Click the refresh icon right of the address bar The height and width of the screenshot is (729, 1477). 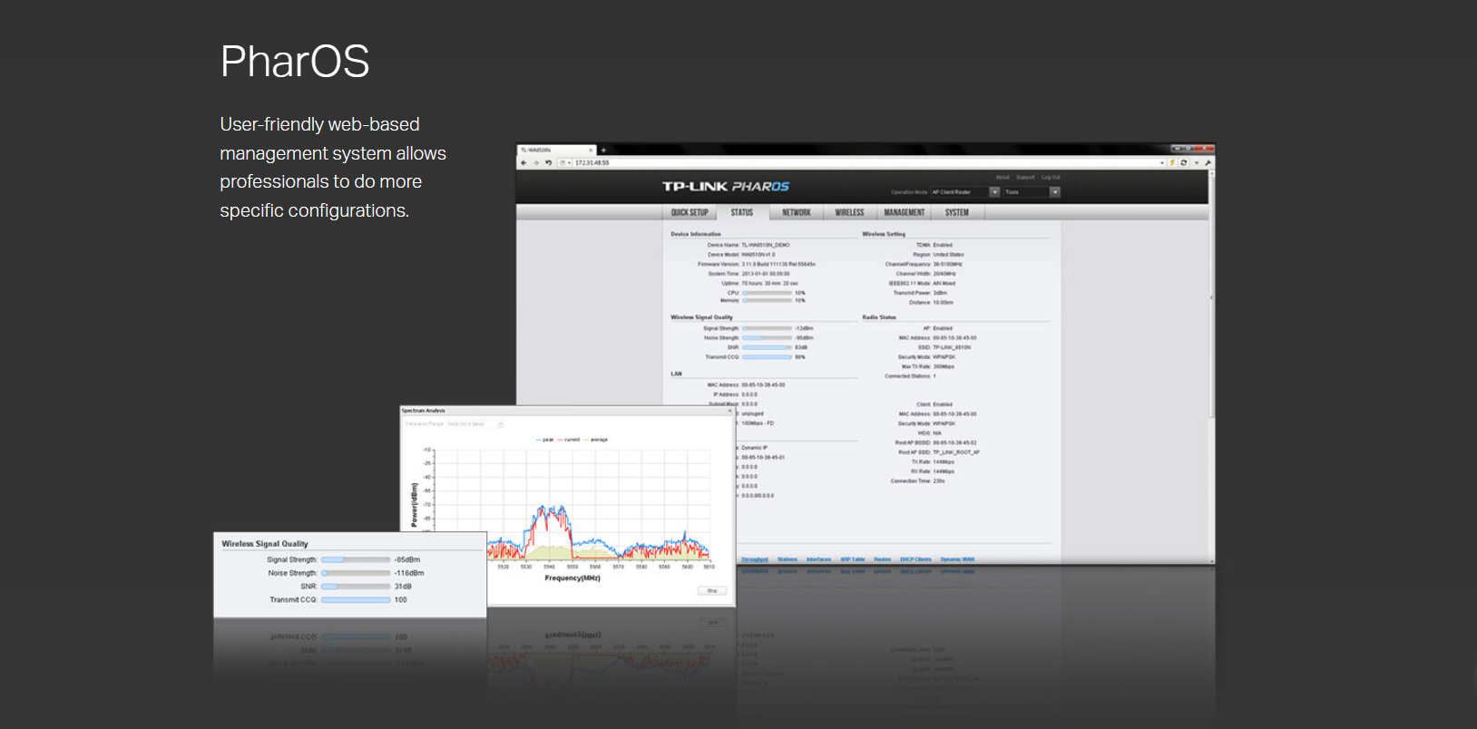(x=1183, y=163)
